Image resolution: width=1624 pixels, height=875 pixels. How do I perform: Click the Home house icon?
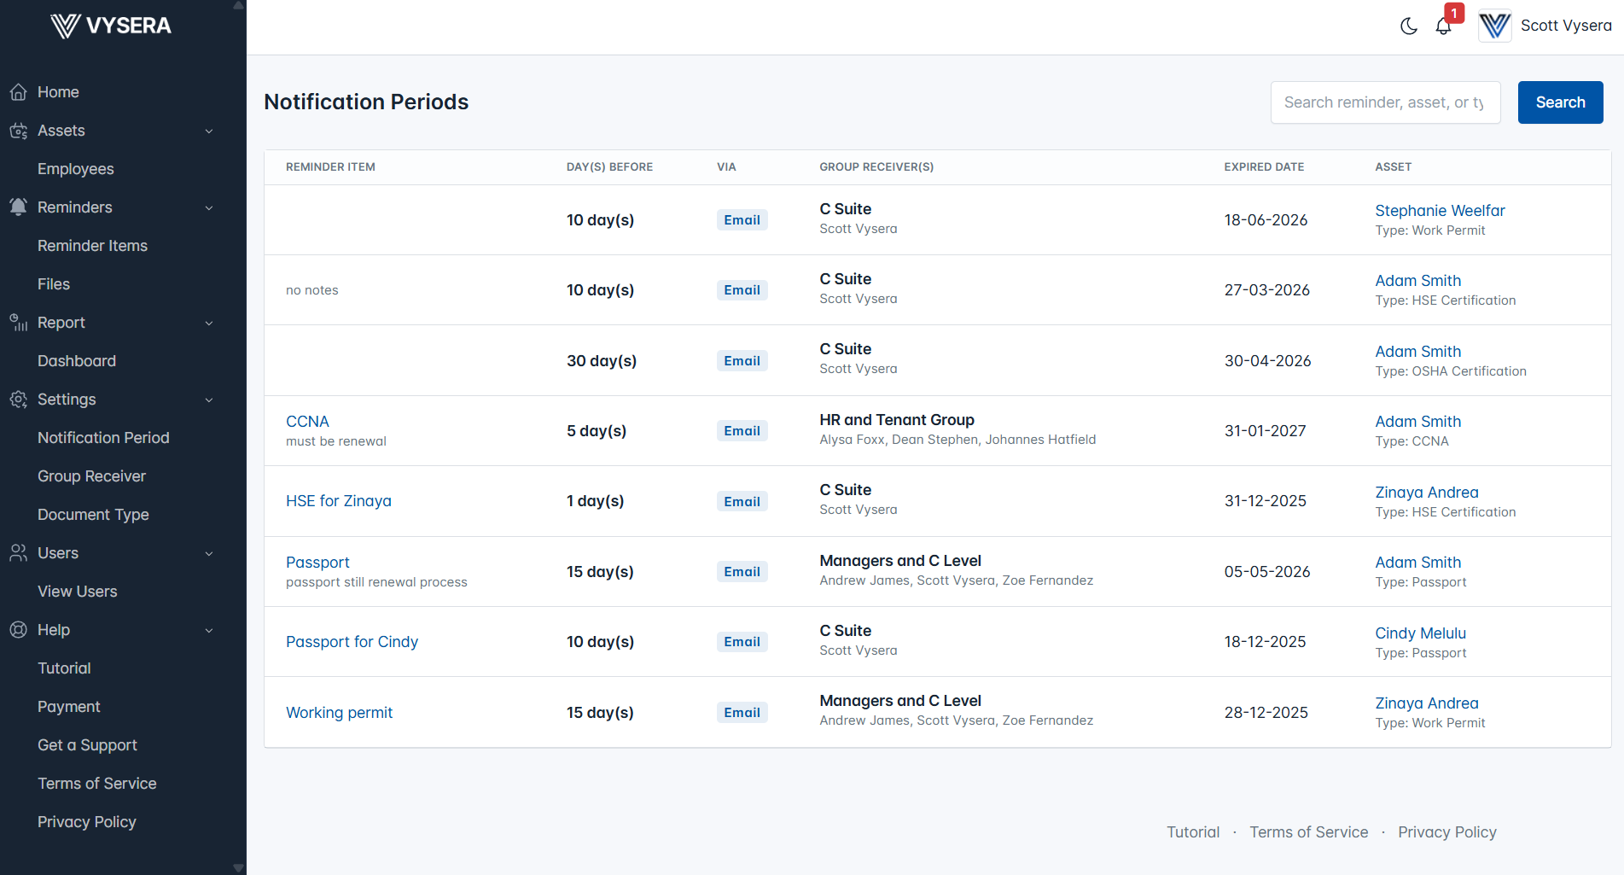pos(19,92)
